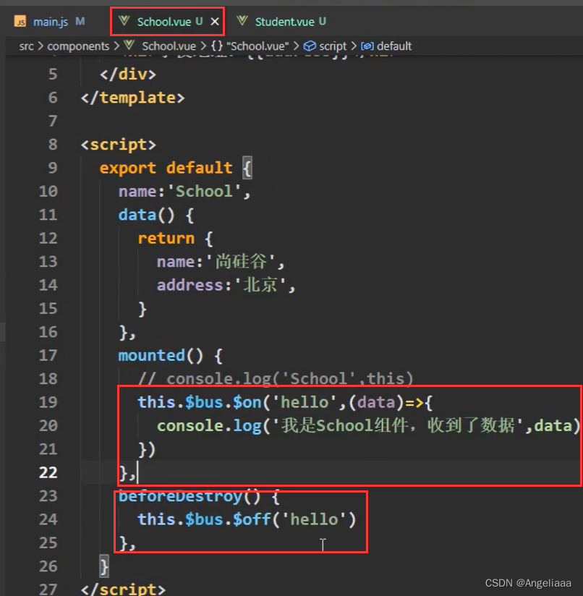Click line number 9 in gutter
This screenshot has width=583, height=596.
53,168
